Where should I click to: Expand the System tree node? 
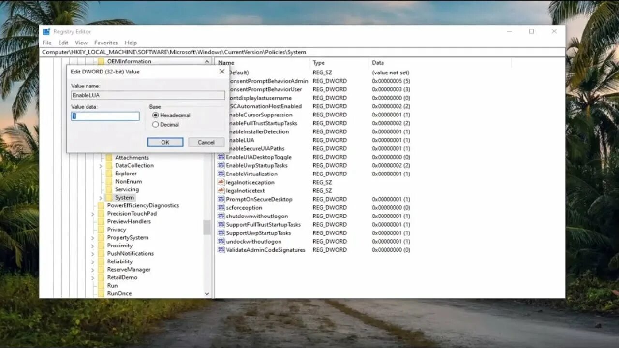pos(101,198)
